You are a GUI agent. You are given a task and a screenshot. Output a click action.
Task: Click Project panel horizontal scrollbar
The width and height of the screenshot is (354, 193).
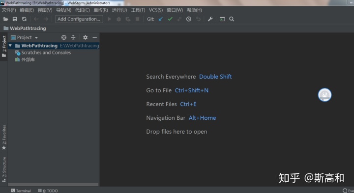53,185
